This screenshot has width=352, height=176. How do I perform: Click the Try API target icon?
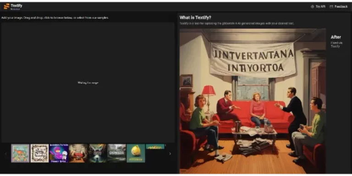tap(312, 7)
